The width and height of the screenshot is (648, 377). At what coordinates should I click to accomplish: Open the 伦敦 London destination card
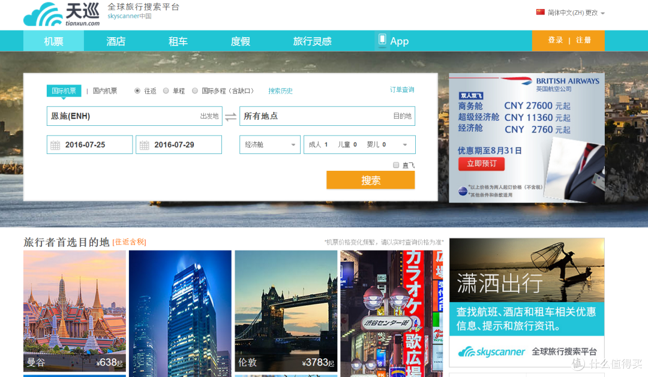coord(286,311)
